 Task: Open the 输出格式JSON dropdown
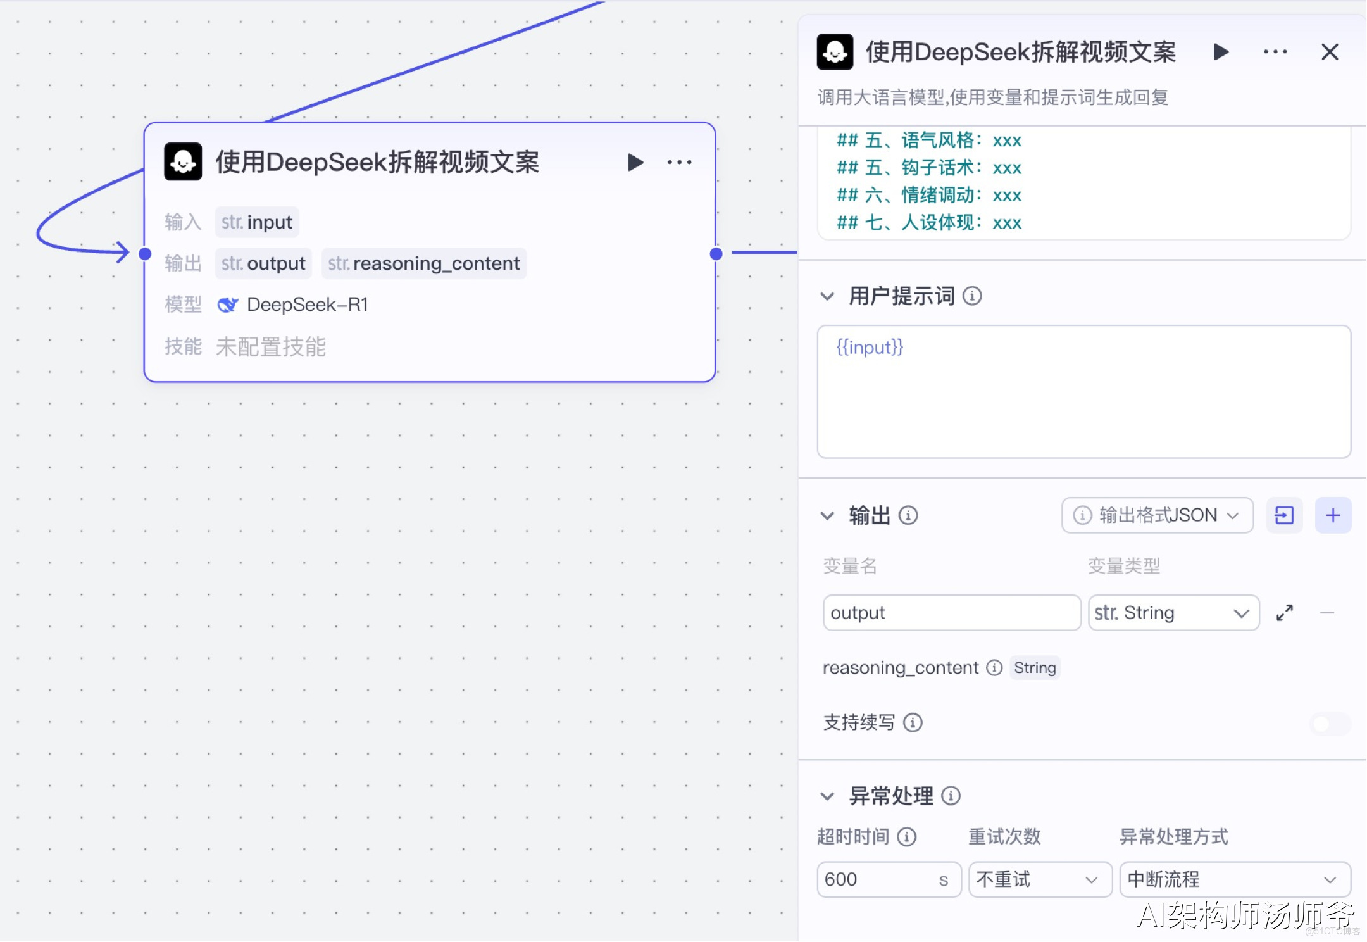pyautogui.click(x=1157, y=515)
